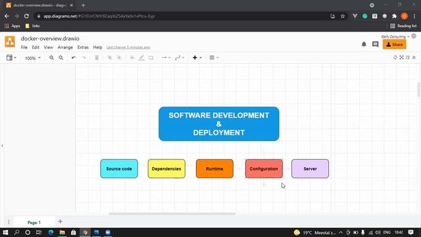Click the refresh/sync icon in toolbar

[x=395, y=57]
